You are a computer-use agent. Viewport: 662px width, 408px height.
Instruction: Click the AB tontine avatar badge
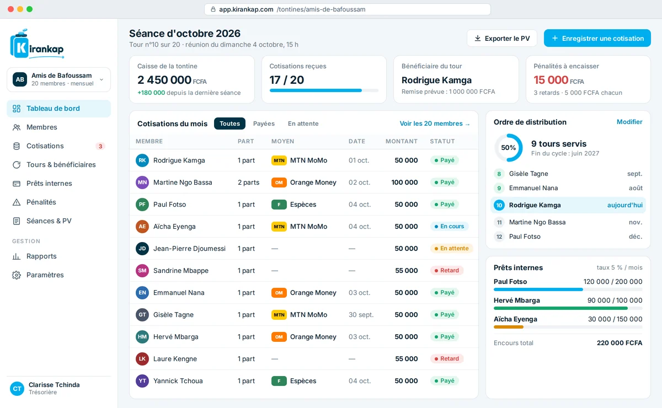pos(20,79)
